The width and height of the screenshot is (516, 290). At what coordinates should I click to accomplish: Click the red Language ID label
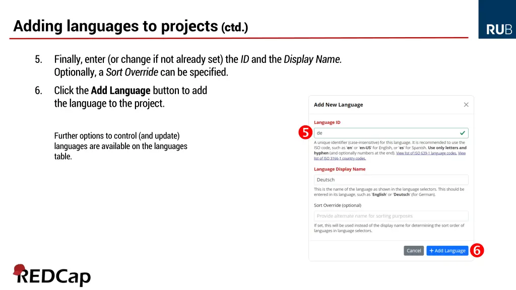327,122
